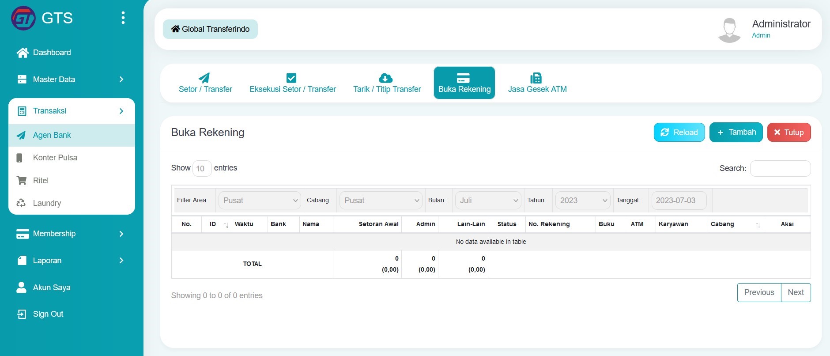This screenshot has width=830, height=356.
Task: Collapse the Transaksi submenu chevron
Action: click(x=121, y=111)
